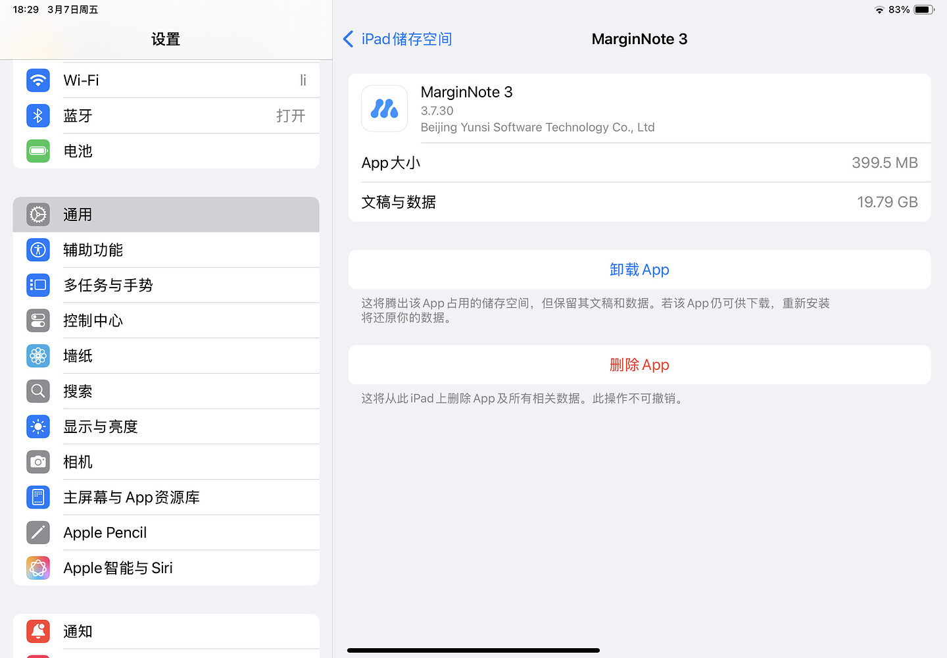Tap the MarginNote 3 app icon

(385, 109)
